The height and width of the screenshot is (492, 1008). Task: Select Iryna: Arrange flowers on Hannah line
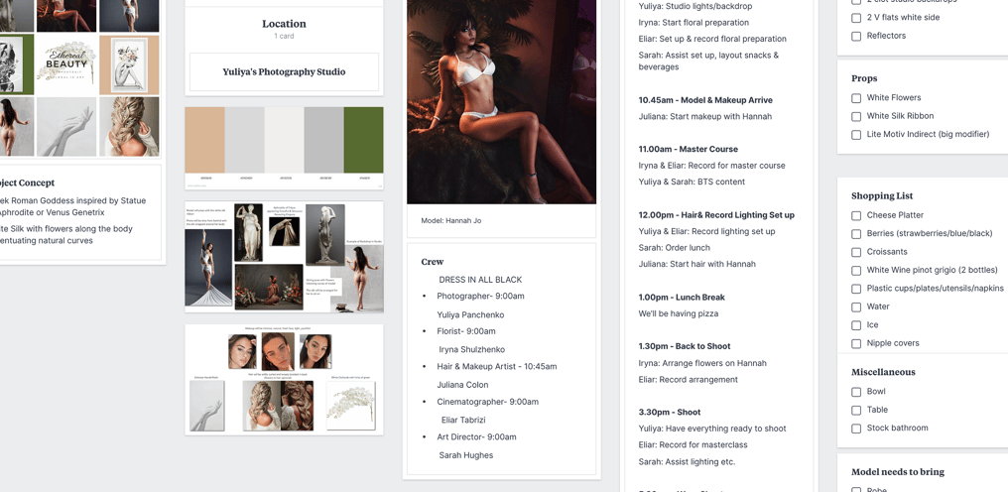(702, 363)
